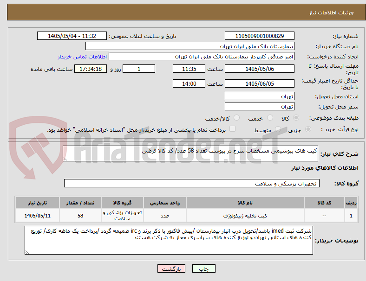This screenshot has width=366, height=281.
Task: Click the response deadline date 1405/05/06
Action: pos(260,69)
